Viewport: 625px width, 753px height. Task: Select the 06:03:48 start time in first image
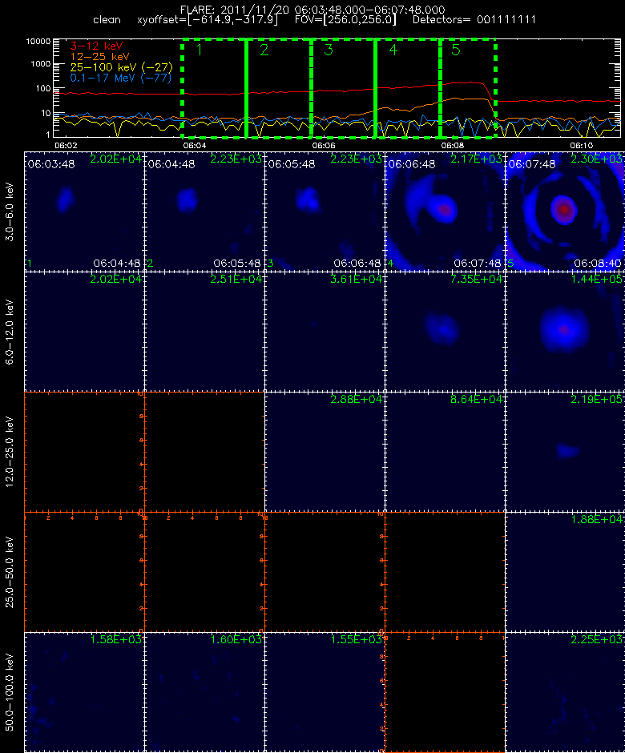(51, 164)
